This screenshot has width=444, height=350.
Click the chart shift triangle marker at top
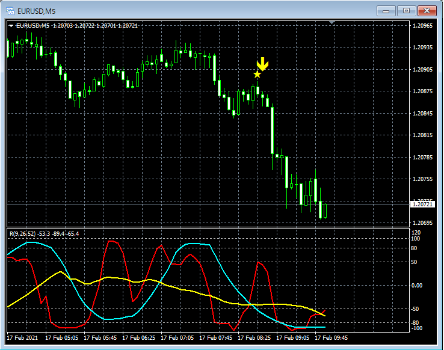coord(332,22)
